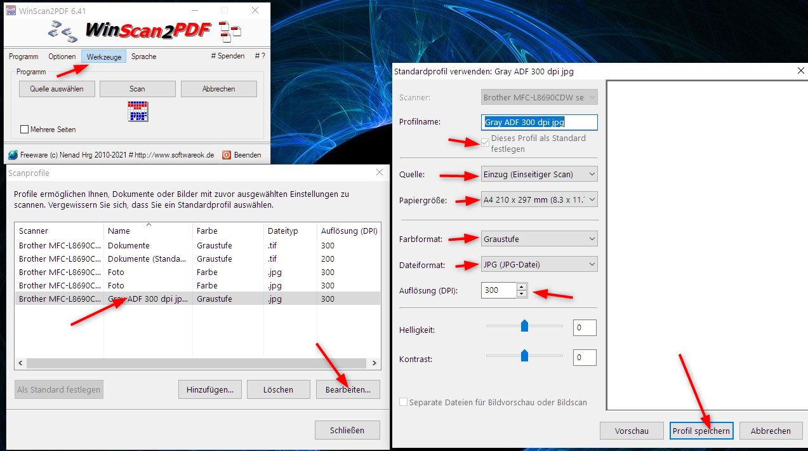Click the Hinzufügen... button

pyautogui.click(x=209, y=389)
